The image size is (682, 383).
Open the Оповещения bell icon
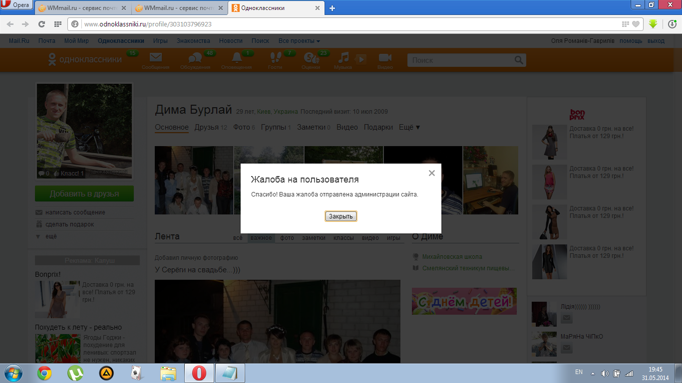coord(237,58)
